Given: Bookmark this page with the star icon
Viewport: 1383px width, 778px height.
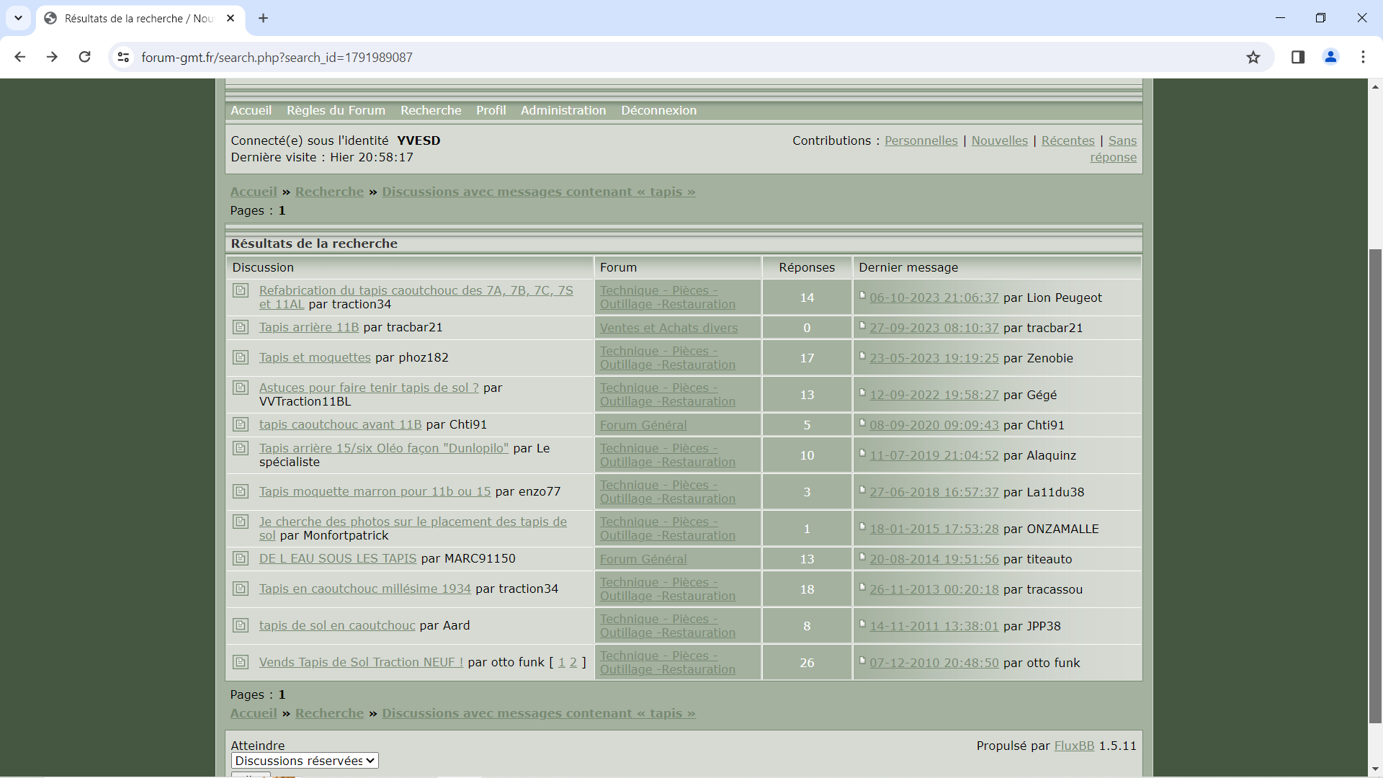Looking at the screenshot, I should (1253, 57).
